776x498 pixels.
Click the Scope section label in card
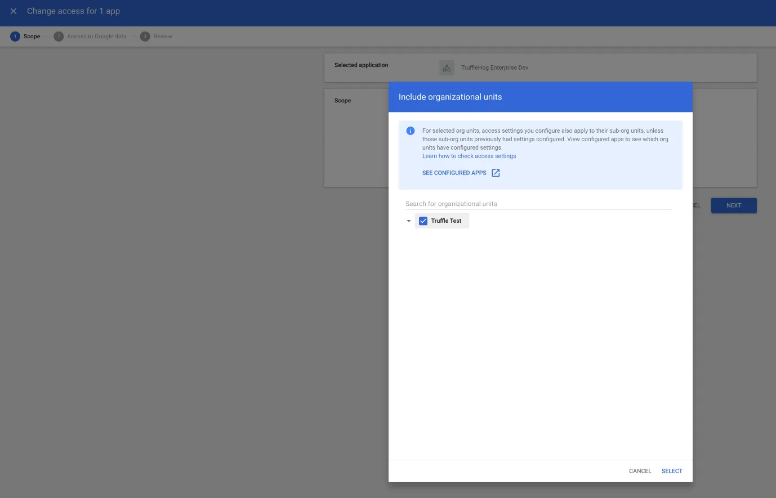click(342, 101)
